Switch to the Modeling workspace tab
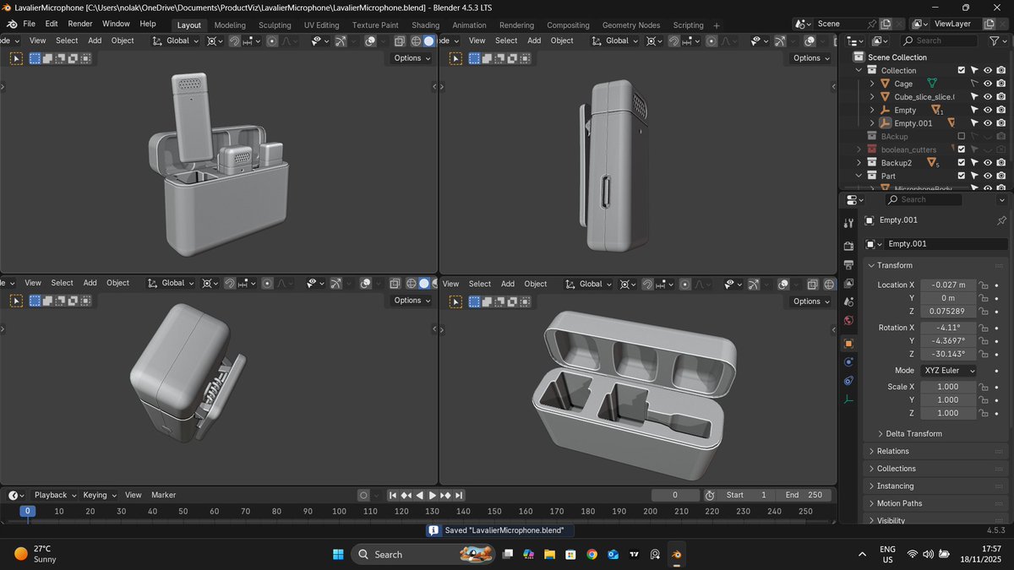Image resolution: width=1014 pixels, height=570 pixels. pos(230,25)
